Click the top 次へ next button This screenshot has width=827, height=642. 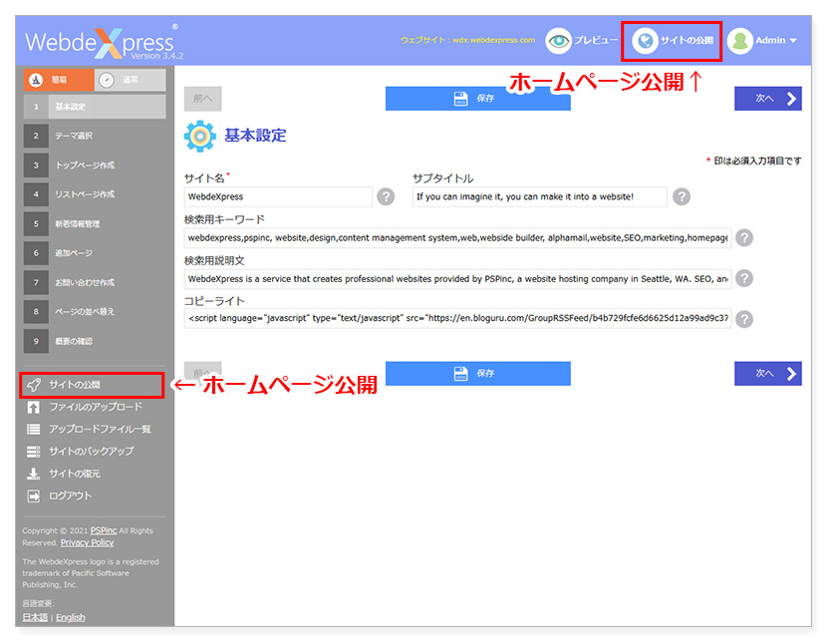[768, 99]
